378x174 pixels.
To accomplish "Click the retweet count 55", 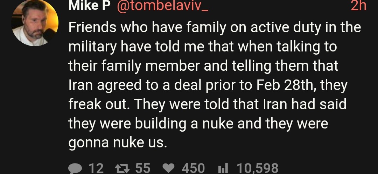I will [142, 168].
